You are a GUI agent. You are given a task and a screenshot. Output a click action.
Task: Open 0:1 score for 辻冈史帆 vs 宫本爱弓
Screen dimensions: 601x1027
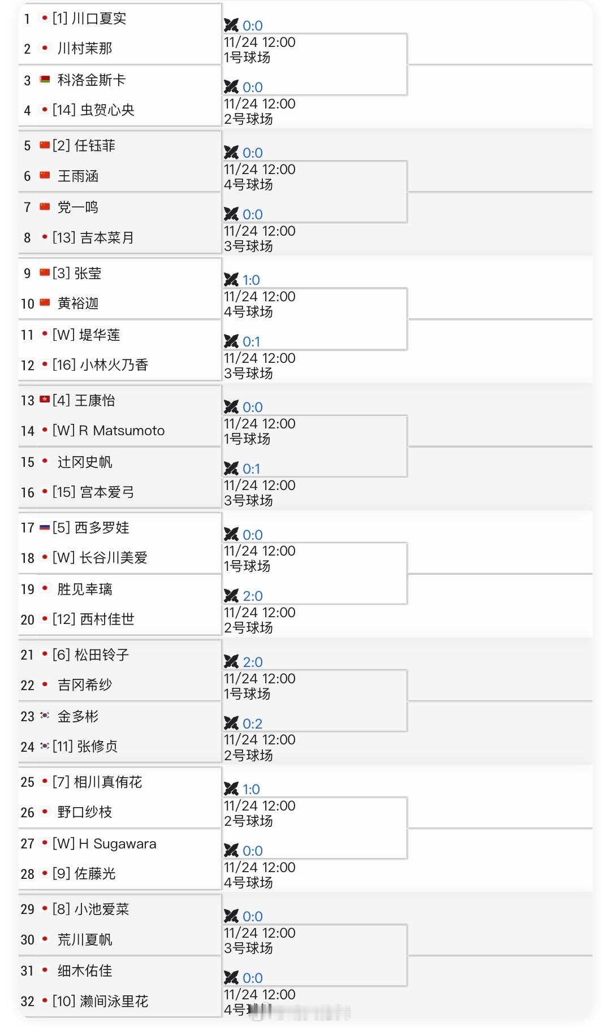[251, 469]
